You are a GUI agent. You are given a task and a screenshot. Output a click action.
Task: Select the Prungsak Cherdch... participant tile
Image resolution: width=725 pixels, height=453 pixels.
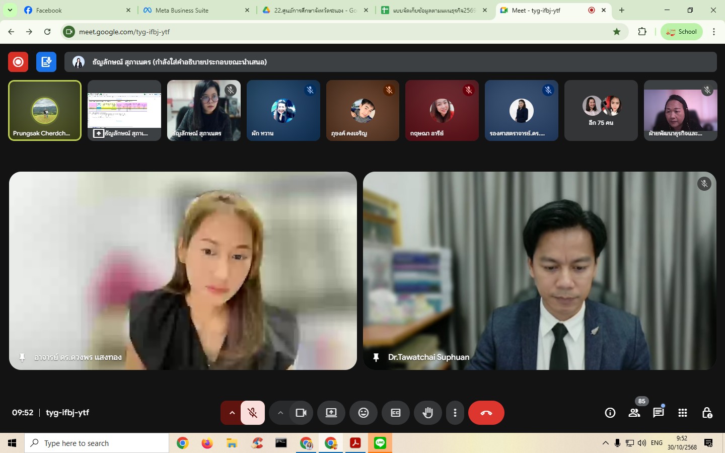click(x=45, y=110)
